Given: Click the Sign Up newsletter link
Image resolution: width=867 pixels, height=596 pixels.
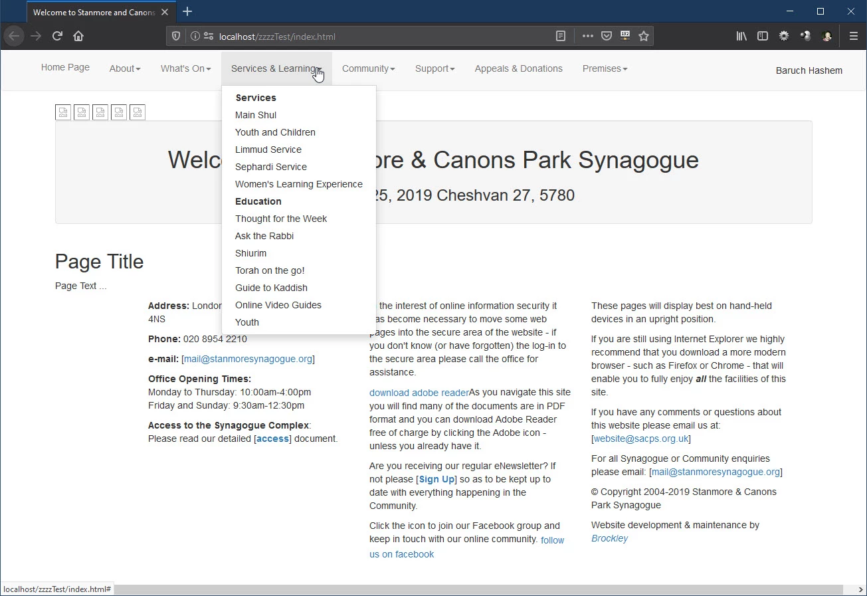Looking at the screenshot, I should 437,479.
